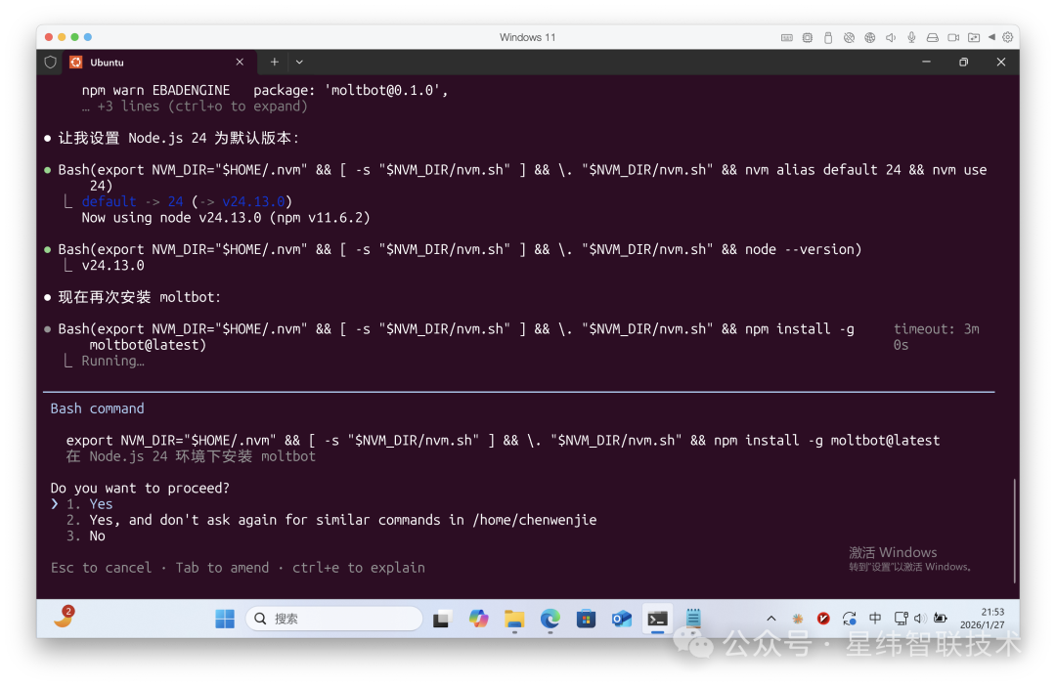Open Outlook from the taskbar

click(621, 619)
